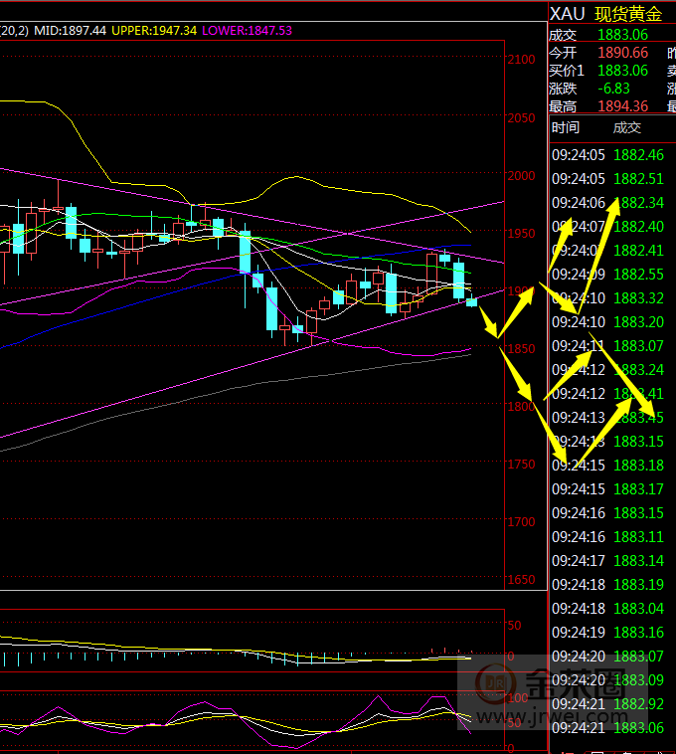This screenshot has height=754, width=676.
Task: Click the 1650 price axis label
Action: pyautogui.click(x=521, y=580)
